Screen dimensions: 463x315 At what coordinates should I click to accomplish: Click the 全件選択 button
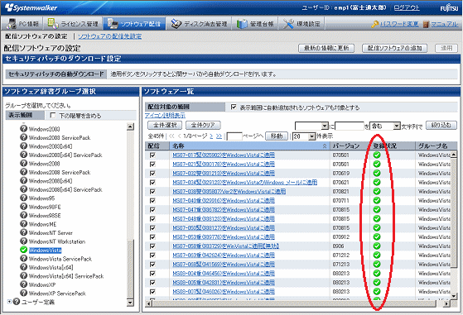pos(165,125)
